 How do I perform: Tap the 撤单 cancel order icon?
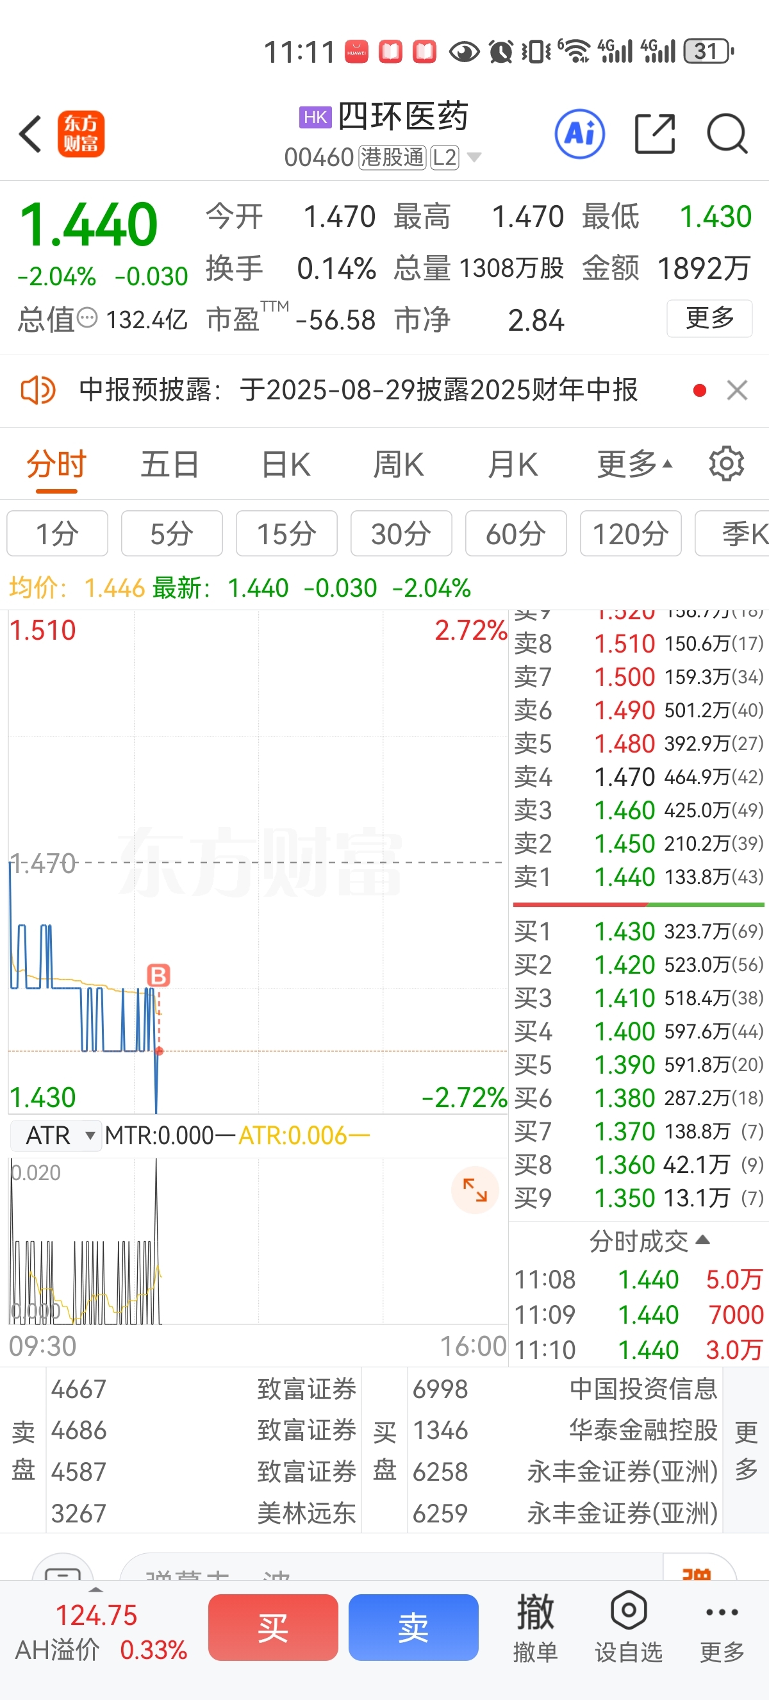pos(535,1626)
